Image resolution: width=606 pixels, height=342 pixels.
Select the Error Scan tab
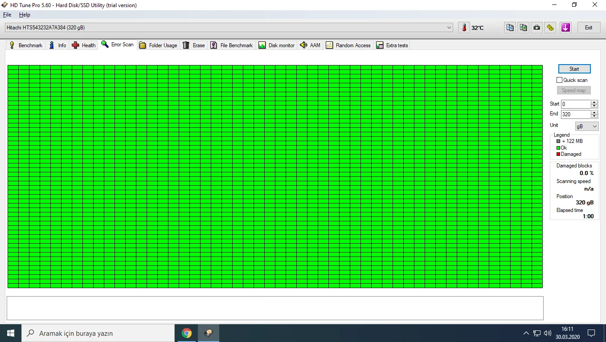[118, 45]
